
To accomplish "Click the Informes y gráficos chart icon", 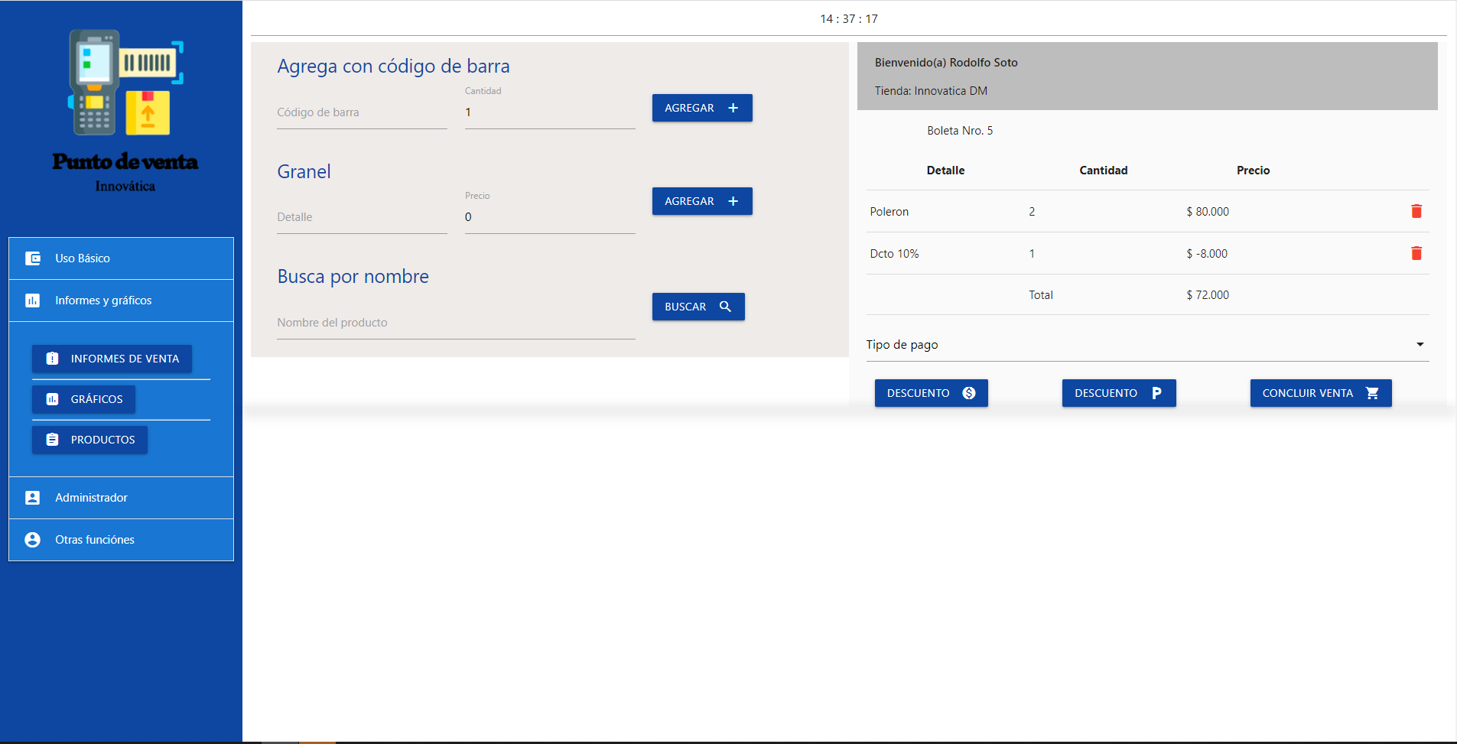I will [x=33, y=301].
